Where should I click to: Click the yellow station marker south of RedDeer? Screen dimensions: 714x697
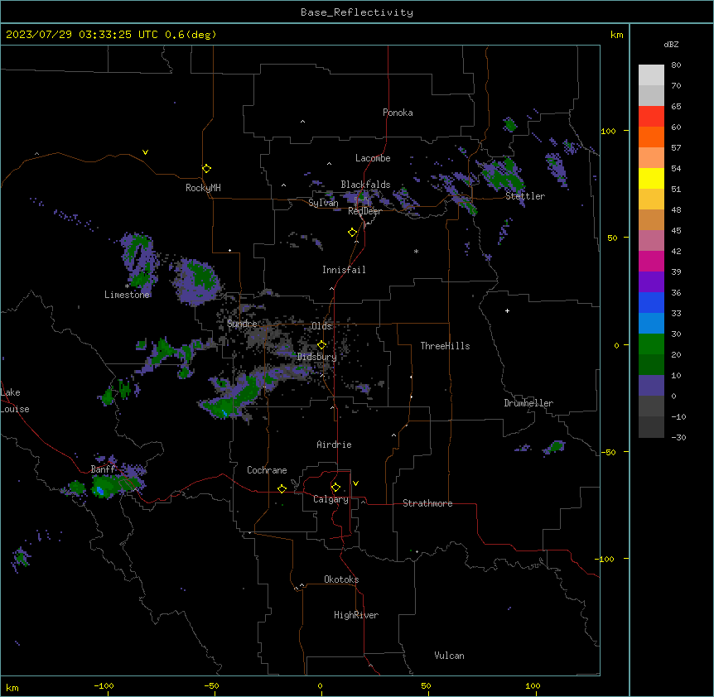point(352,233)
